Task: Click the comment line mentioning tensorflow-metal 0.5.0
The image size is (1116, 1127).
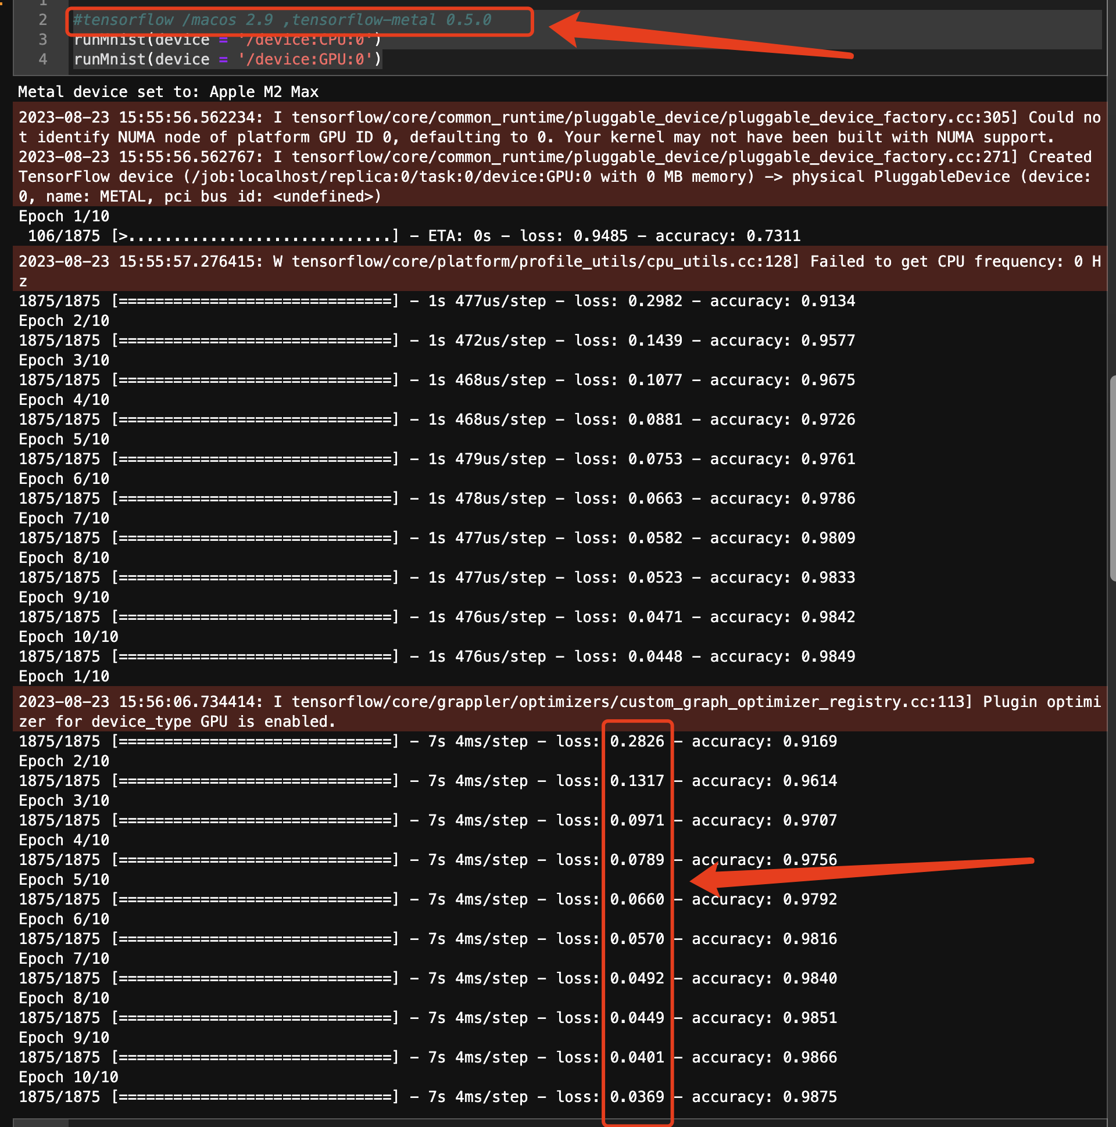Action: (282, 20)
